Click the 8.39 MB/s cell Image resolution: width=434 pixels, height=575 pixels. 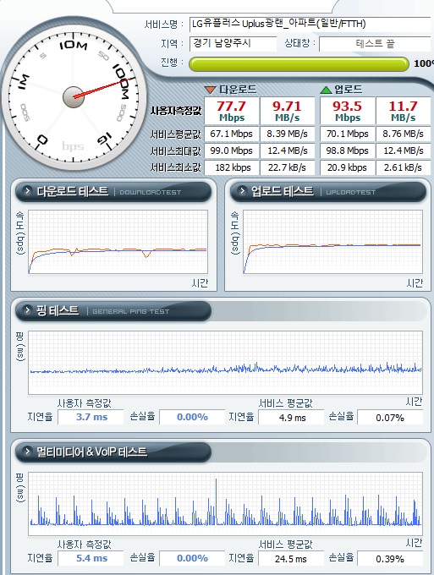pyautogui.click(x=288, y=134)
